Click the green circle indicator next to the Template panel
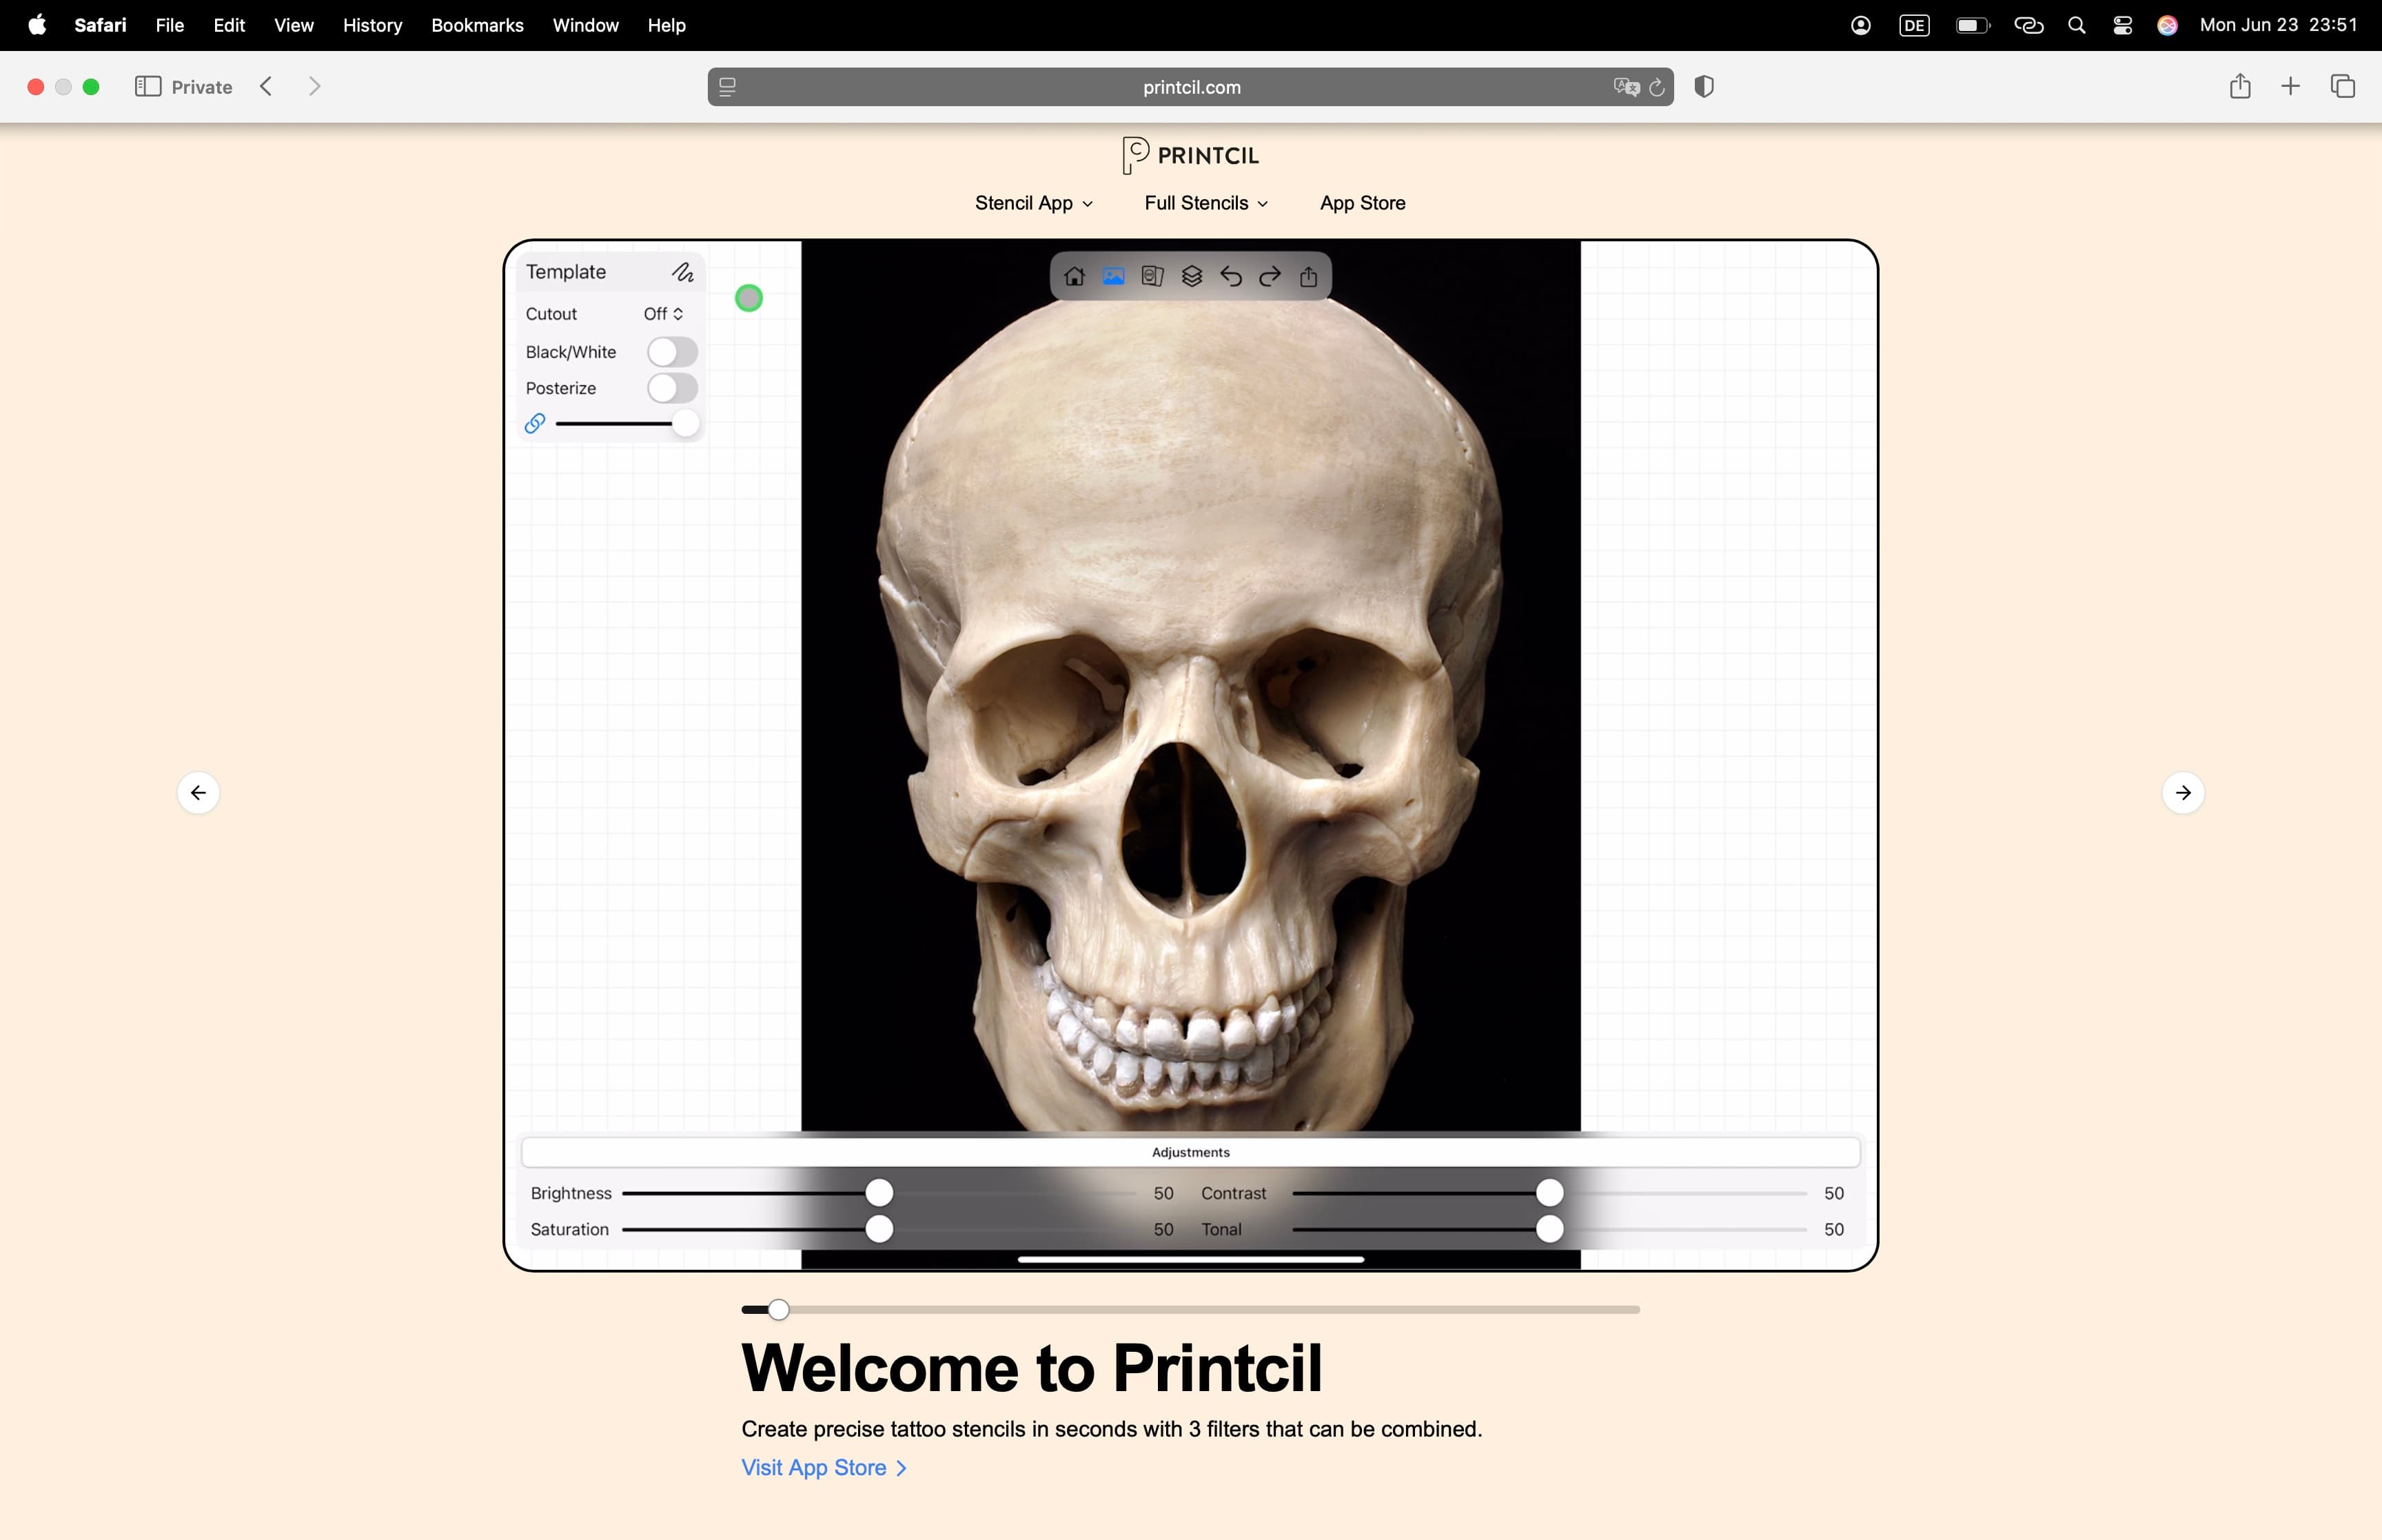The image size is (2382, 1540). coord(749,298)
